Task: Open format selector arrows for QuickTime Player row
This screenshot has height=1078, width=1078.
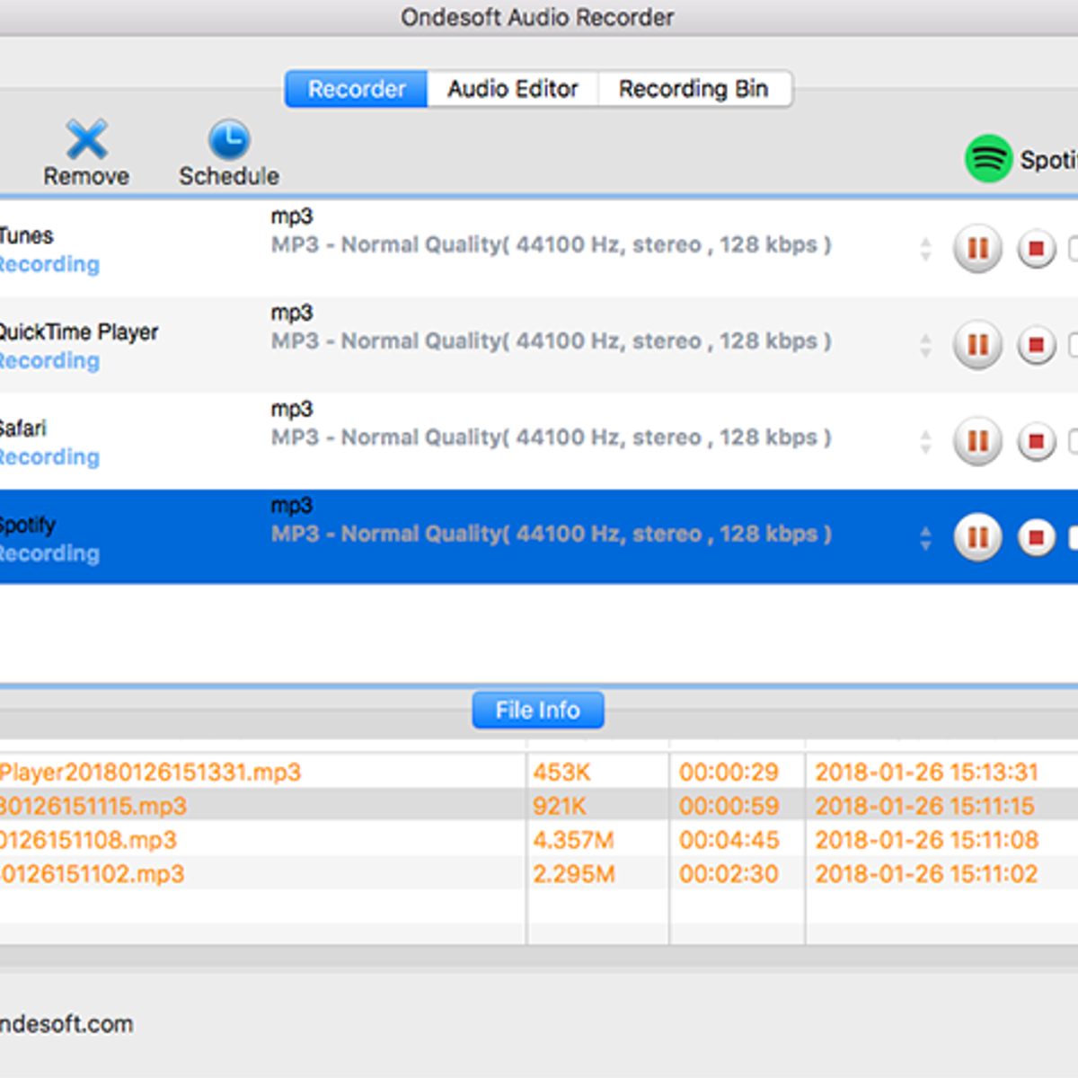Action: (925, 346)
